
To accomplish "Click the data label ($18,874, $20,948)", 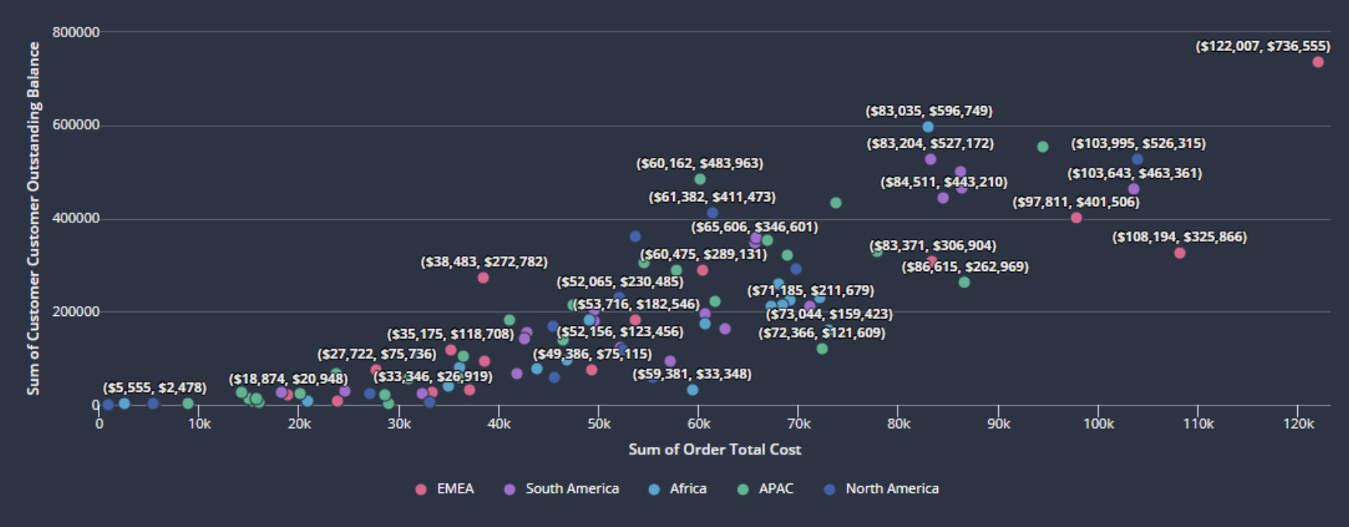I will [x=289, y=379].
